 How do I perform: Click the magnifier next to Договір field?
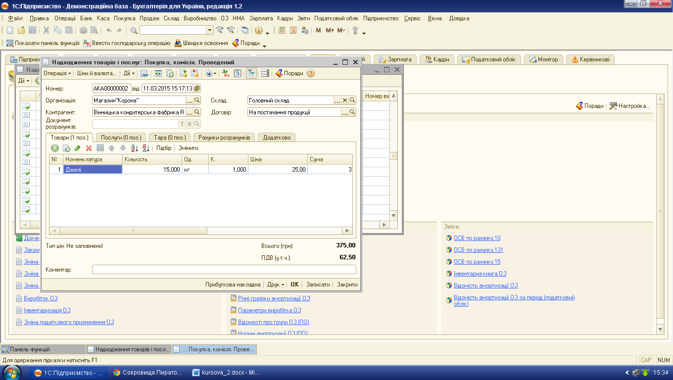(x=352, y=112)
